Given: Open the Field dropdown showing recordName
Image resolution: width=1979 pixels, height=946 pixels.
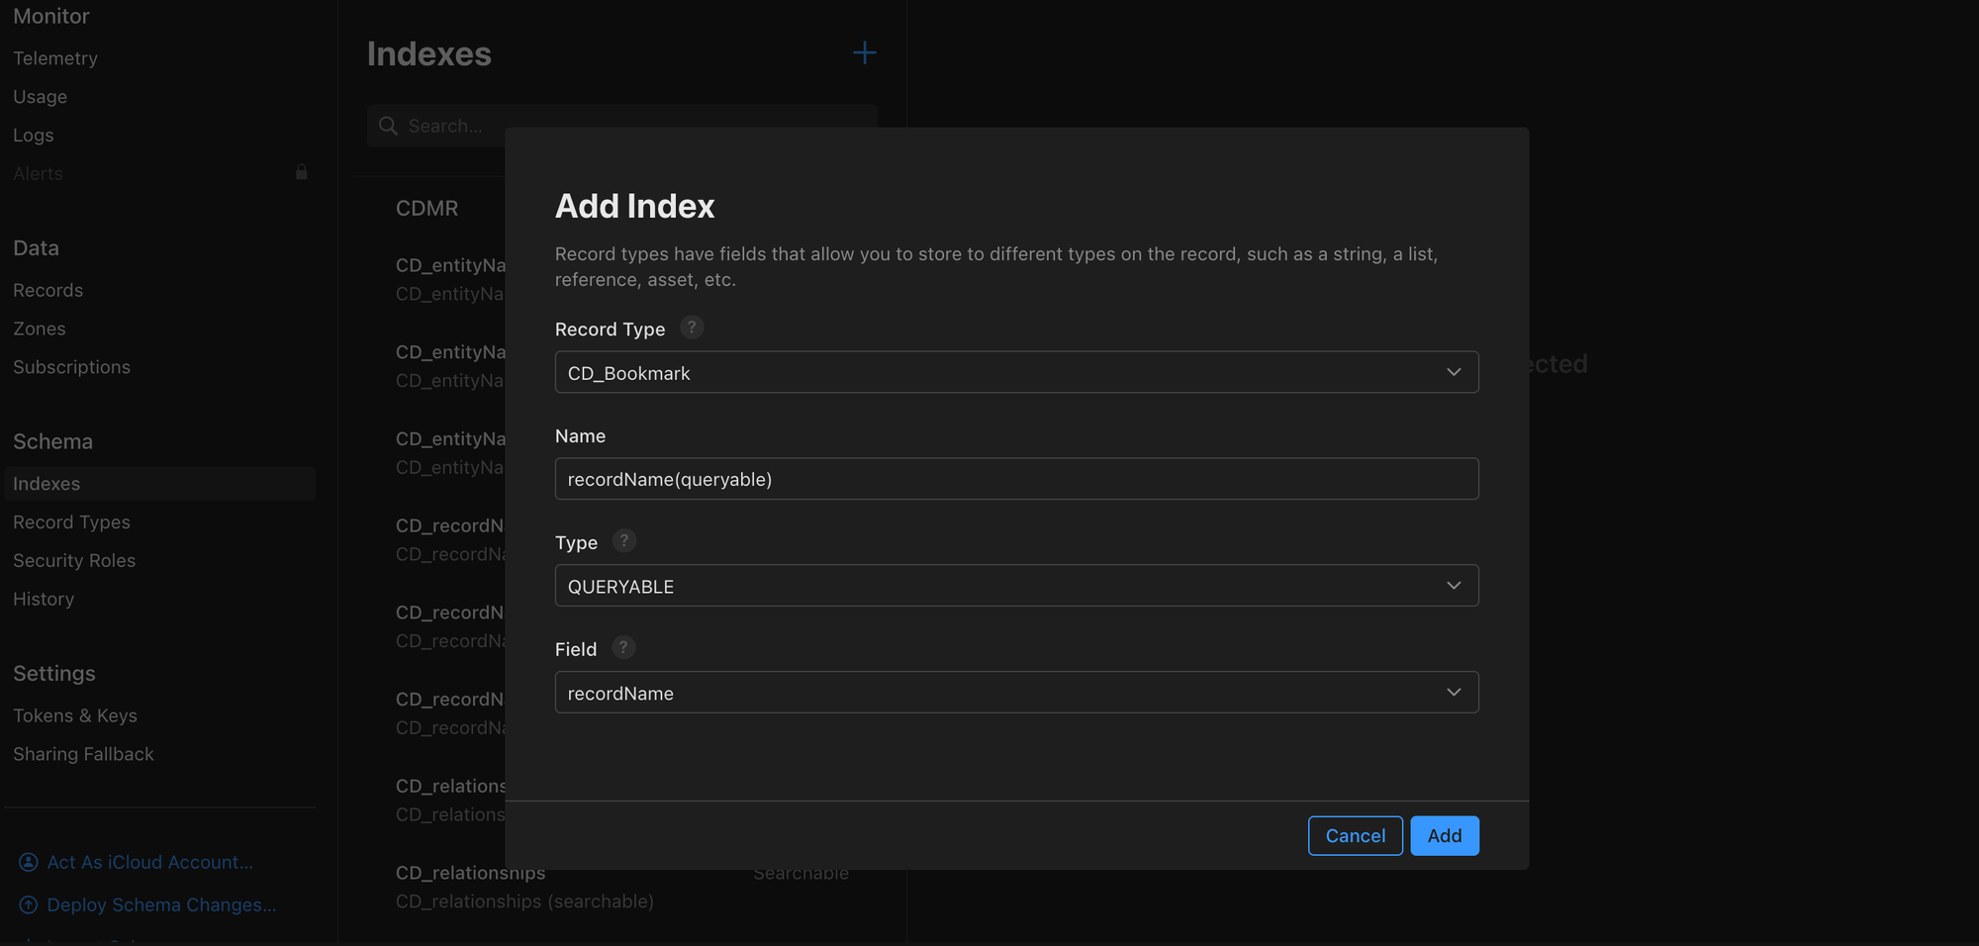Looking at the screenshot, I should 1016,693.
